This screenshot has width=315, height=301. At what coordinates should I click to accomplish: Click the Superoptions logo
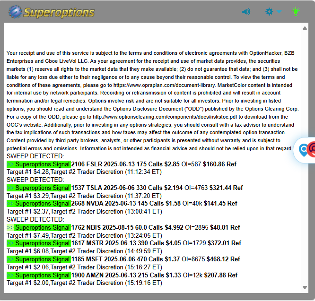(52, 12)
